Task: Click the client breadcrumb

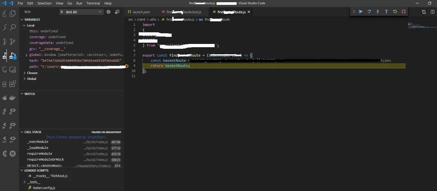Action: tap(141, 19)
